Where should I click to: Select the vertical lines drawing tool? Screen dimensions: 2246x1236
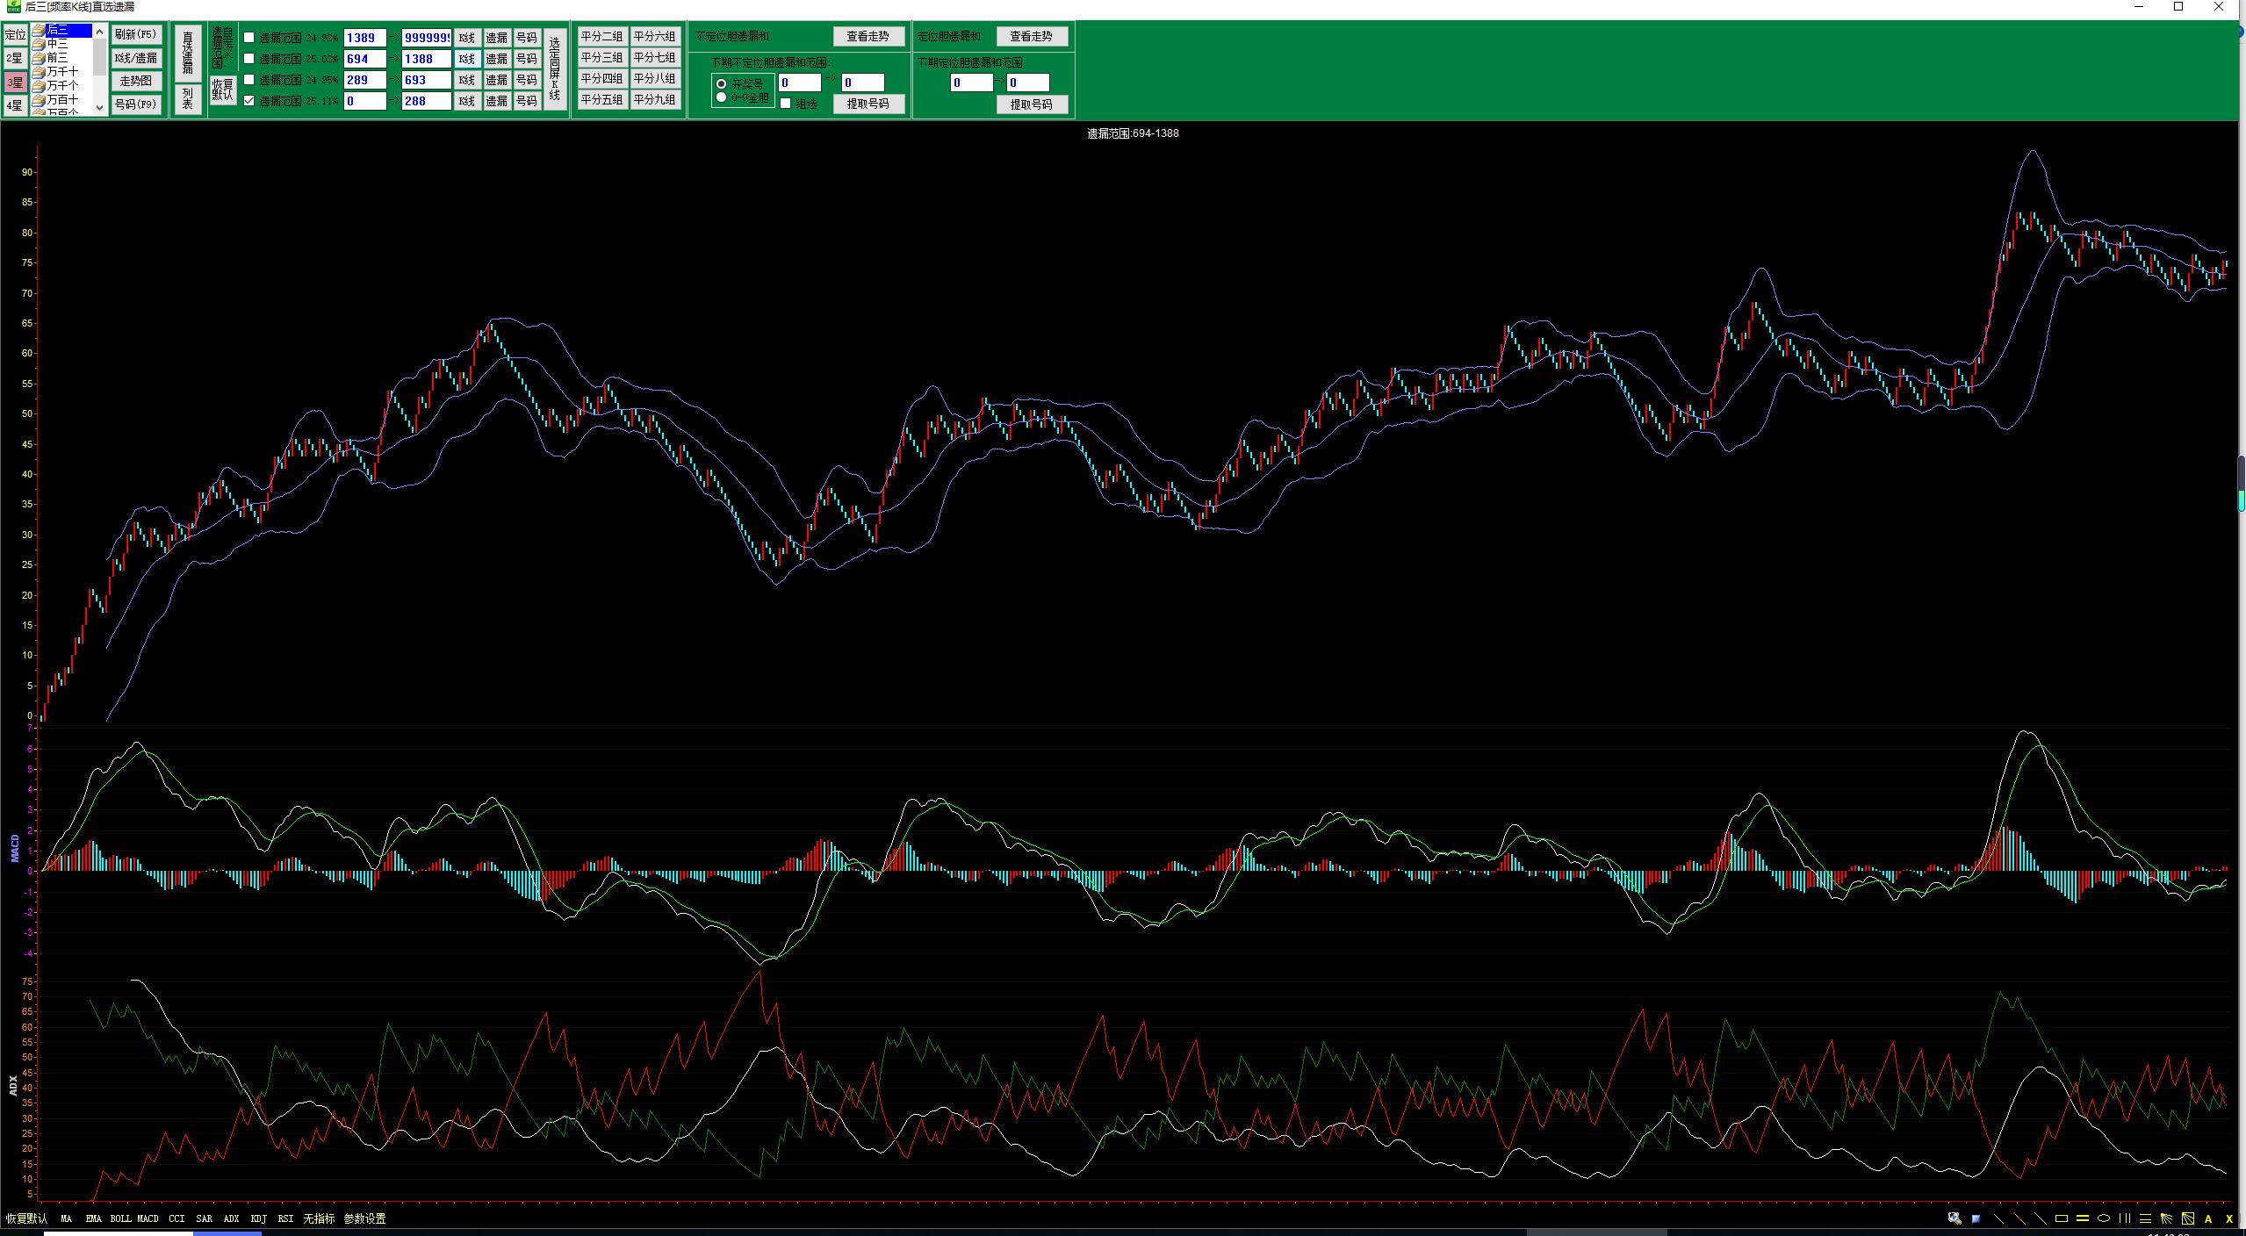(2125, 1218)
